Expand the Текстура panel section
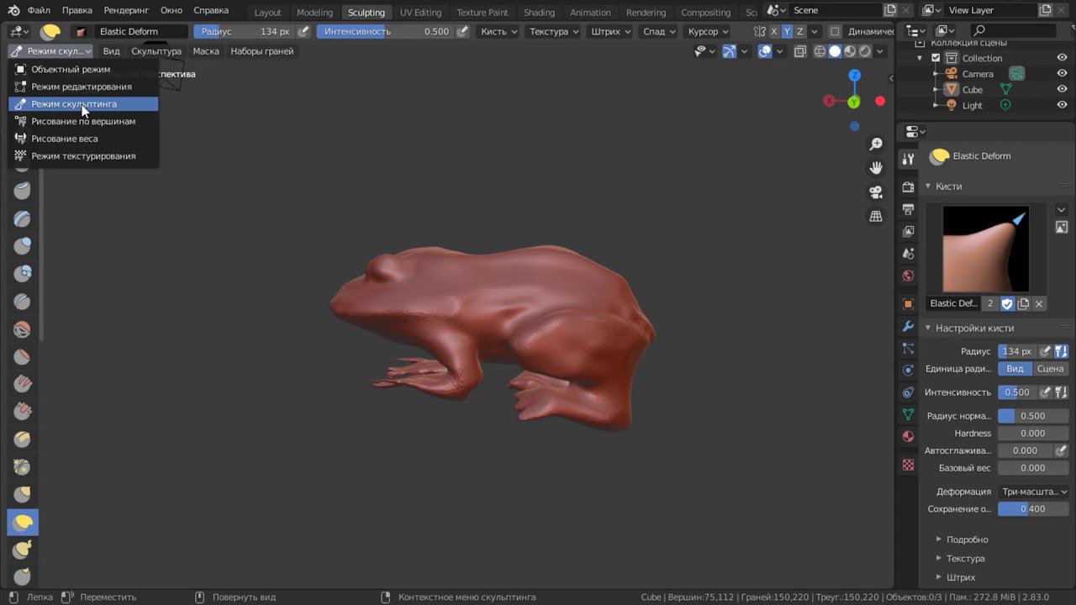Screen dimensions: 1076x605 pos(965,558)
